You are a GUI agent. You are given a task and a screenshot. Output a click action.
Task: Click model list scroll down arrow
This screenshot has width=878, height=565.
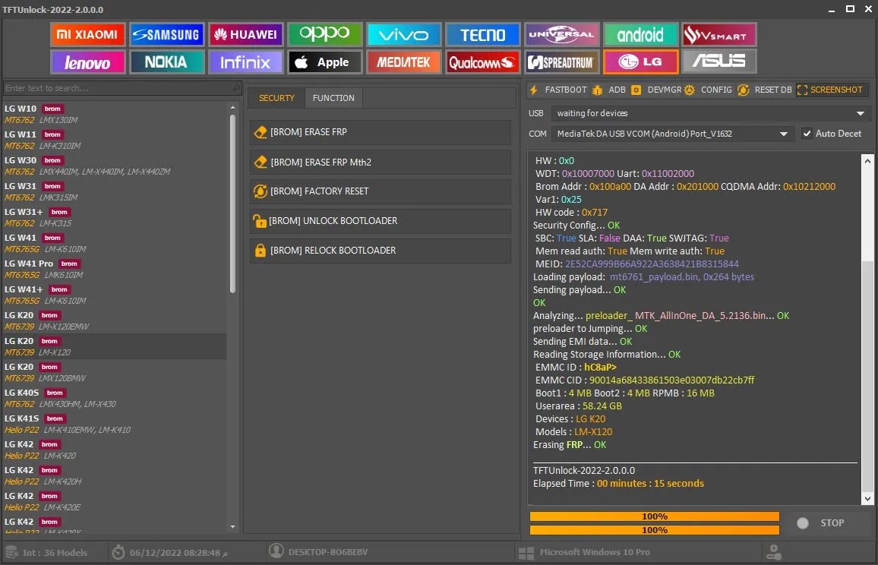(232, 527)
